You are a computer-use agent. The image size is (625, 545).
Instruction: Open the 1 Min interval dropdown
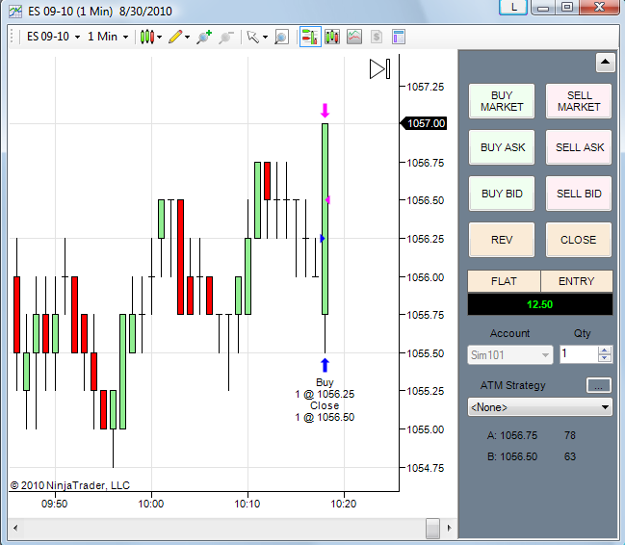pos(108,37)
